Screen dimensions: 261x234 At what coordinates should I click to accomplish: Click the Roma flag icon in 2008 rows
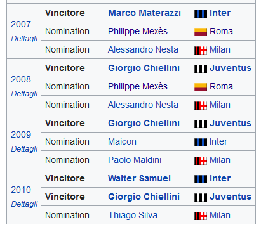click(x=201, y=87)
